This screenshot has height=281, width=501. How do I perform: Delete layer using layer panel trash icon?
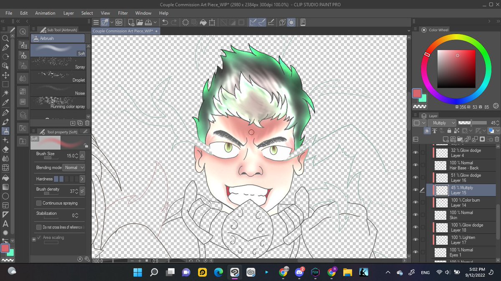click(496, 139)
